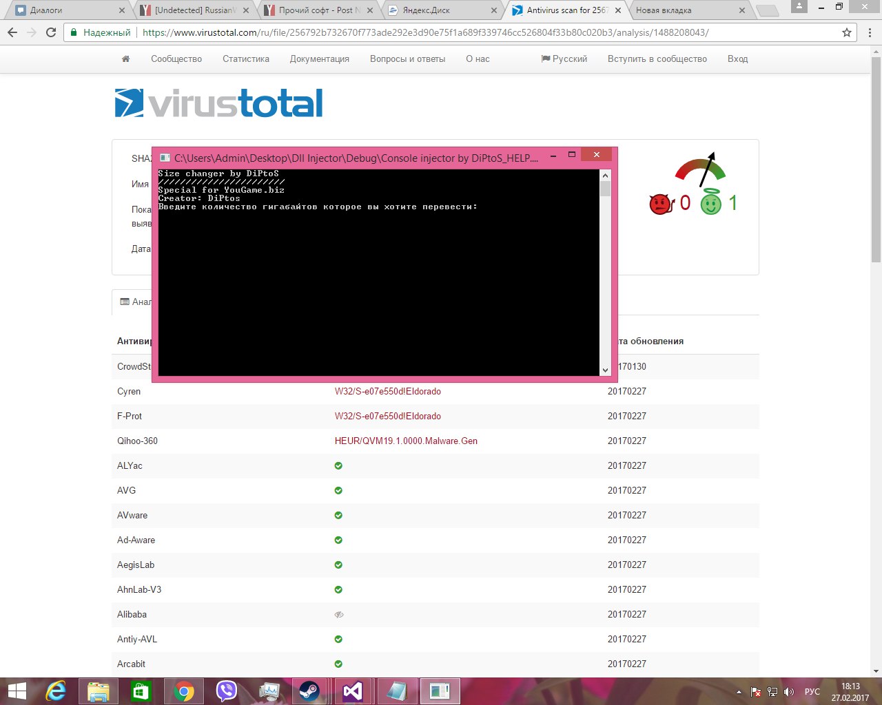This screenshot has height=705, width=882.
Task: Click the red devil vote icon
Action: [x=660, y=204]
